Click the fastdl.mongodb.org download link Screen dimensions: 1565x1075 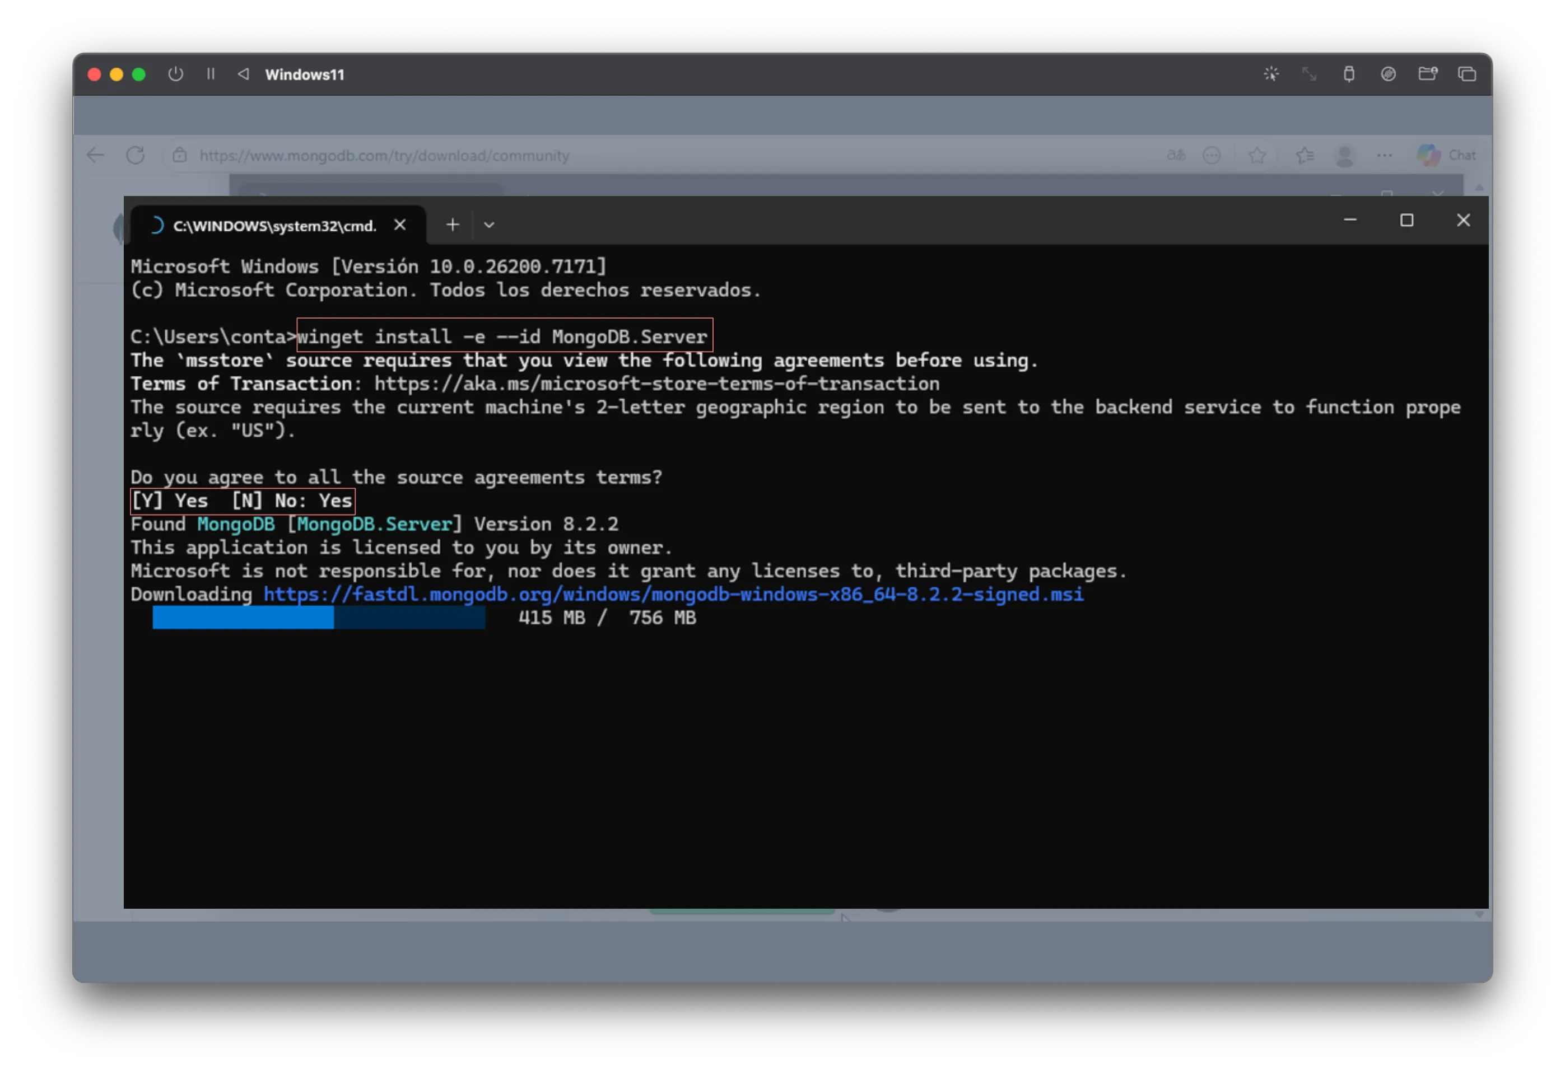click(673, 594)
